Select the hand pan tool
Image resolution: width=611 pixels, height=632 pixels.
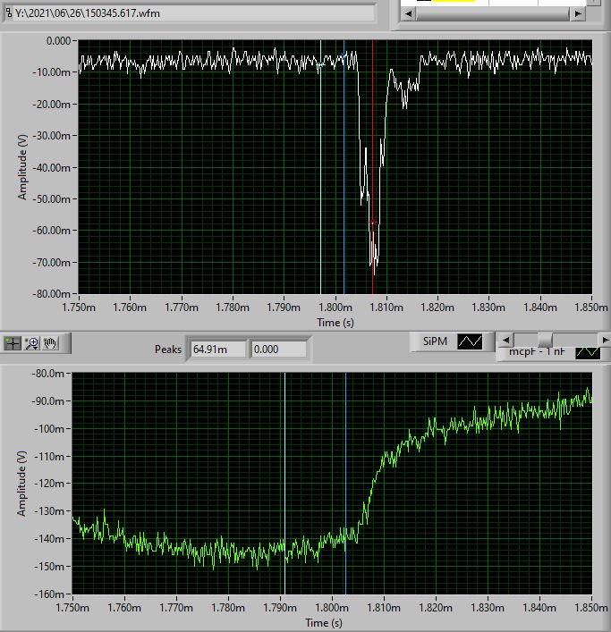click(x=50, y=342)
